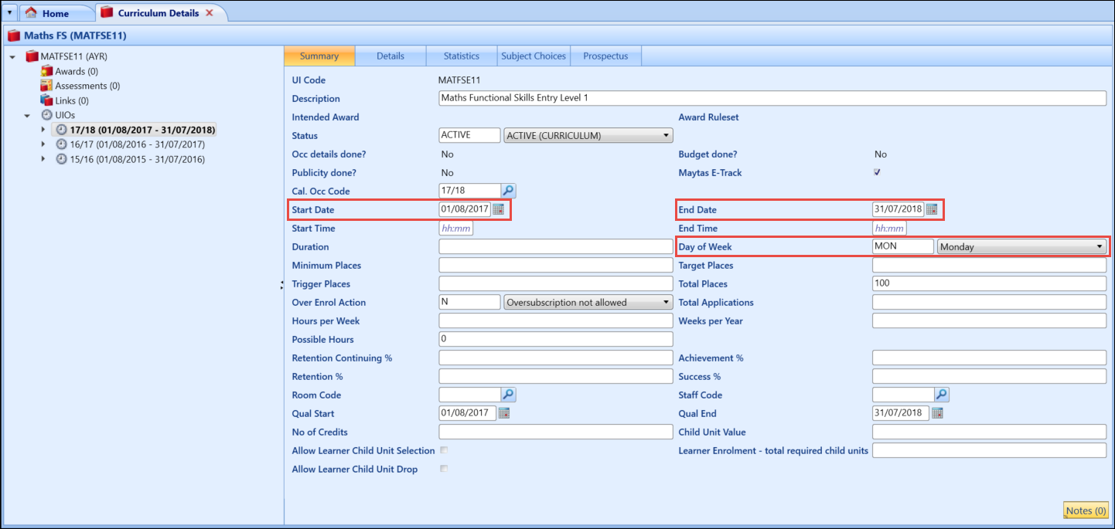
Task: Toggle Allow Learner Child Unit Selection checkbox
Action: click(444, 450)
